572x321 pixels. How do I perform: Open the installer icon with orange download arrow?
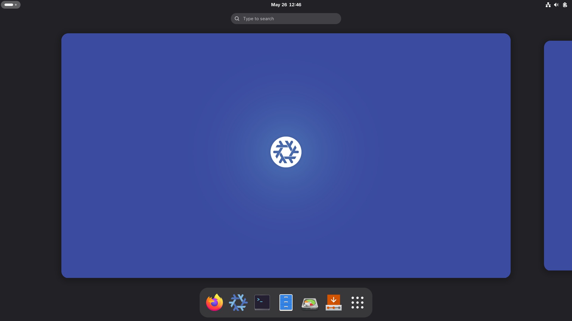point(334,302)
